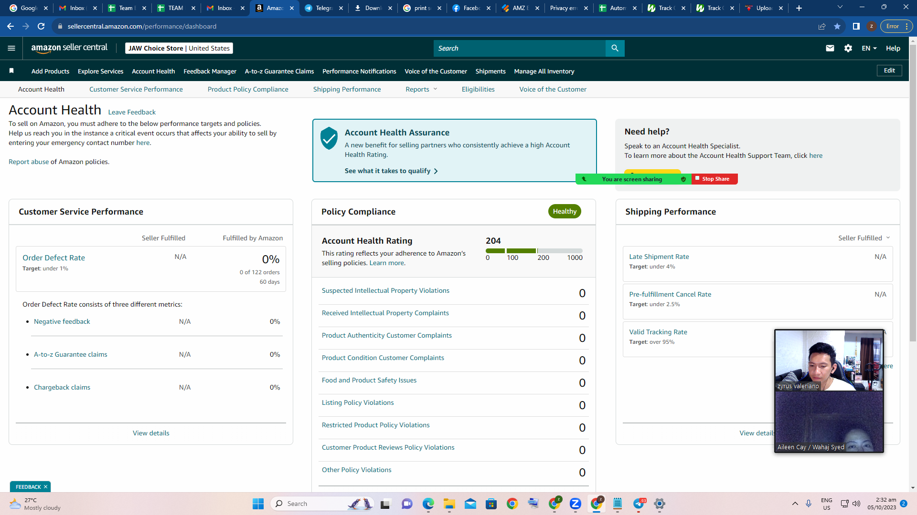Open Feedback Manager in the navigation bar
This screenshot has height=515, width=917.
pos(210,71)
